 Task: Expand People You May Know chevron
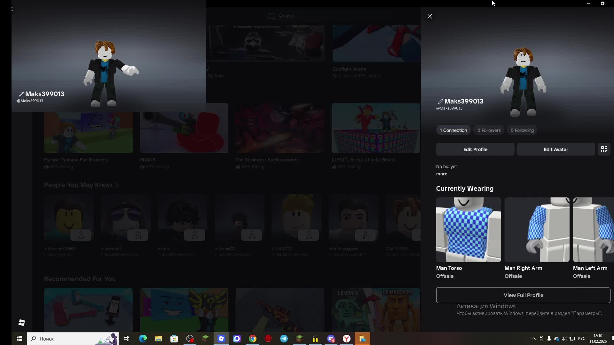pyautogui.click(x=117, y=185)
